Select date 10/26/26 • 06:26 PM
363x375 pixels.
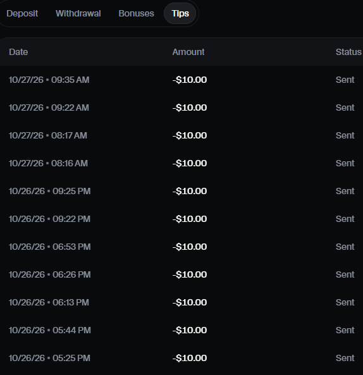(x=50, y=274)
